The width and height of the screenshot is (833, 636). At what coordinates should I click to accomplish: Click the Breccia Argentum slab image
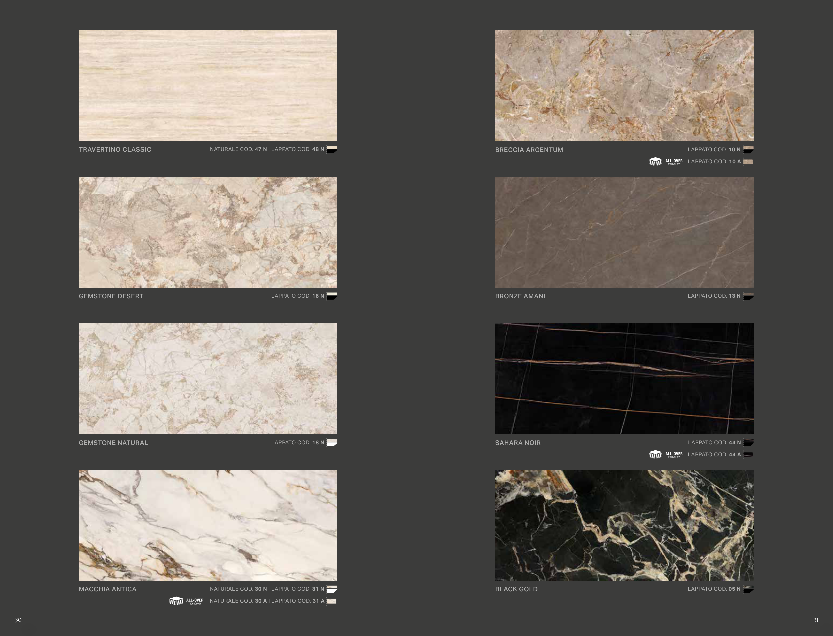click(x=624, y=86)
